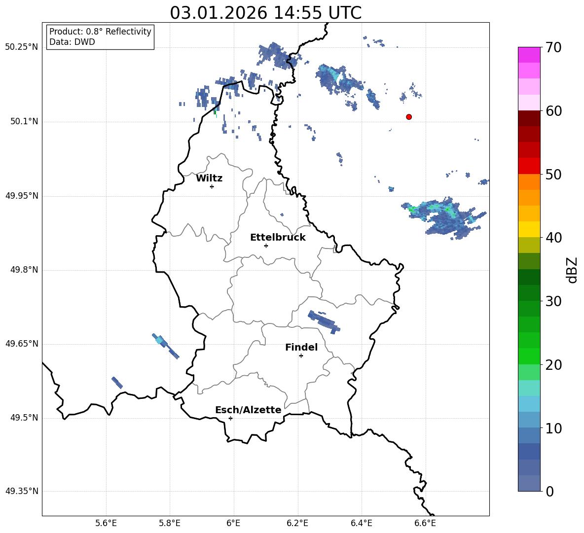Click the 10 tick on colorbar
584x533 pixels.
point(553,428)
